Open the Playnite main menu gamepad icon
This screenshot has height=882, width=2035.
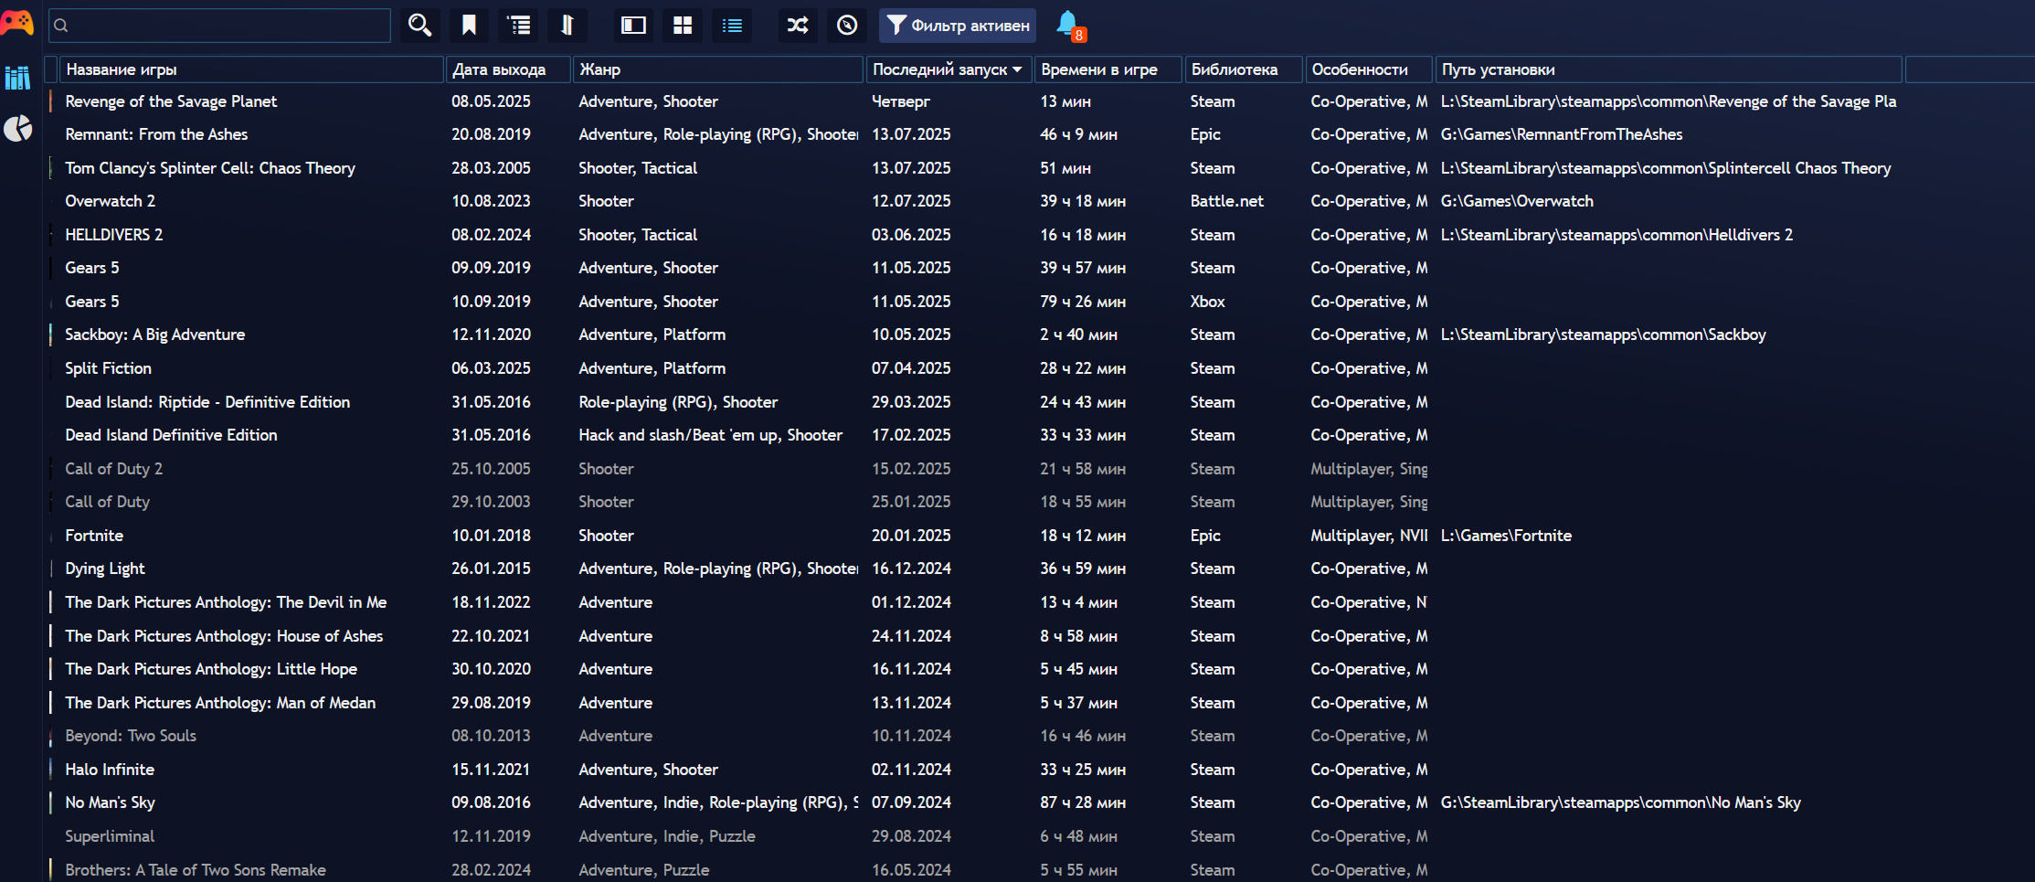(17, 22)
